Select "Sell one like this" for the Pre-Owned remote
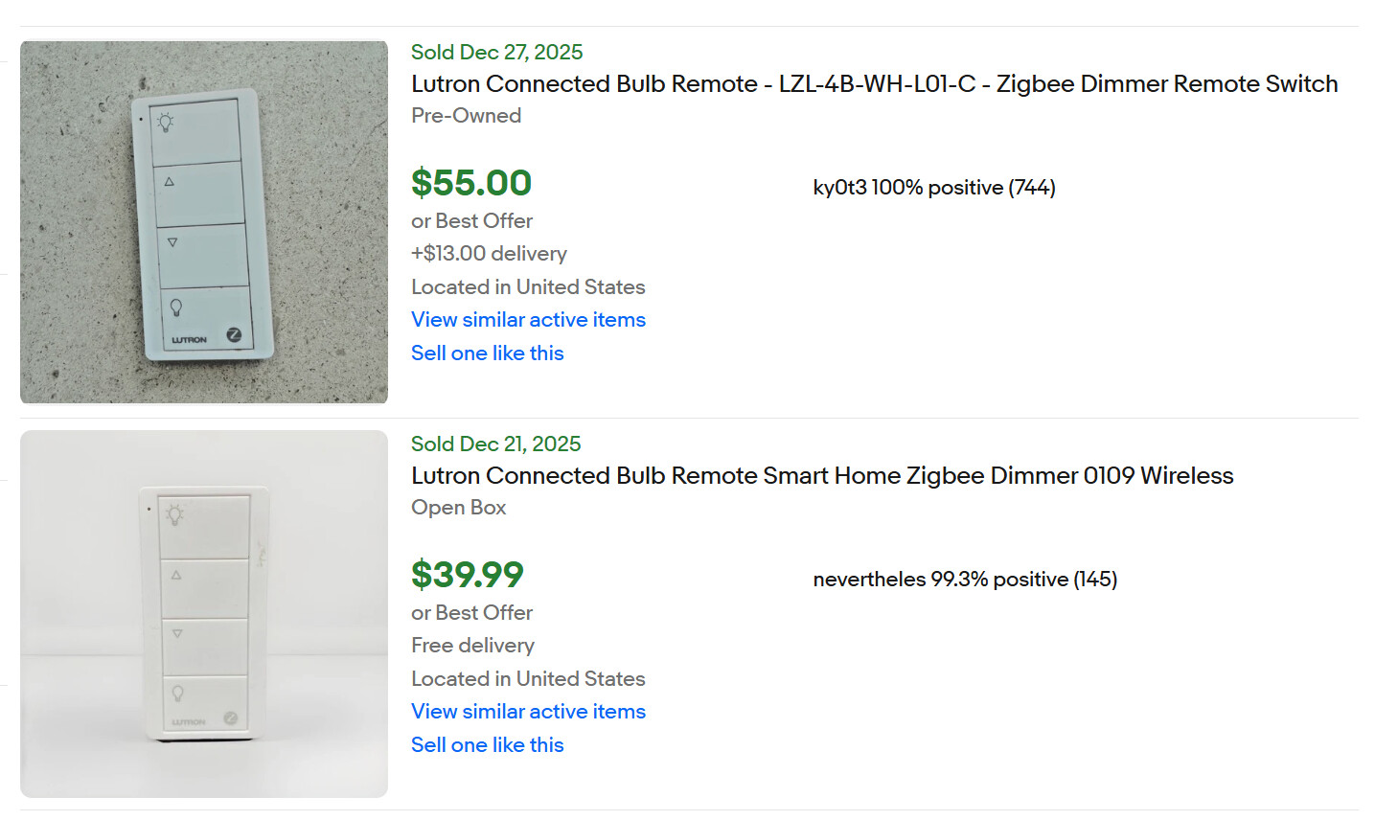 coord(487,353)
